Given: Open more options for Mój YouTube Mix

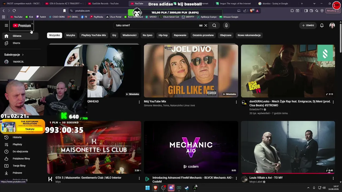Looking at the screenshot, I should click(236, 102).
